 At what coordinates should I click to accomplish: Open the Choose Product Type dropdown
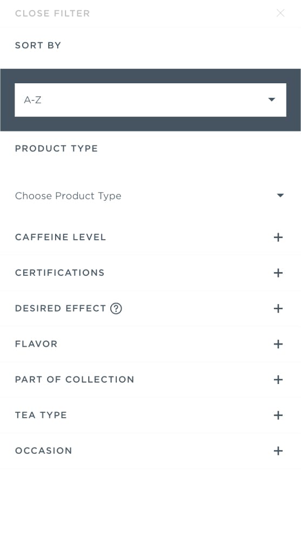[x=150, y=196]
